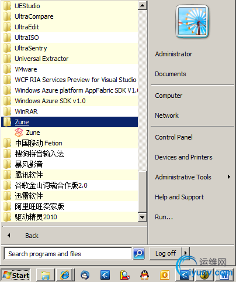This screenshot has width=236, height=282.
Task: Click the Outlook icon in taskbar
Action: tap(165, 275)
